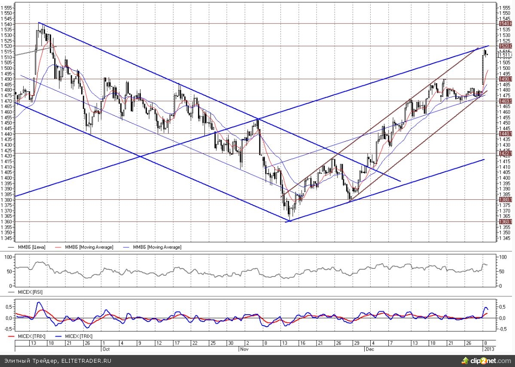Click the 1520.0 resistance level label
Viewport: 515px width, 367px height.
505,46
